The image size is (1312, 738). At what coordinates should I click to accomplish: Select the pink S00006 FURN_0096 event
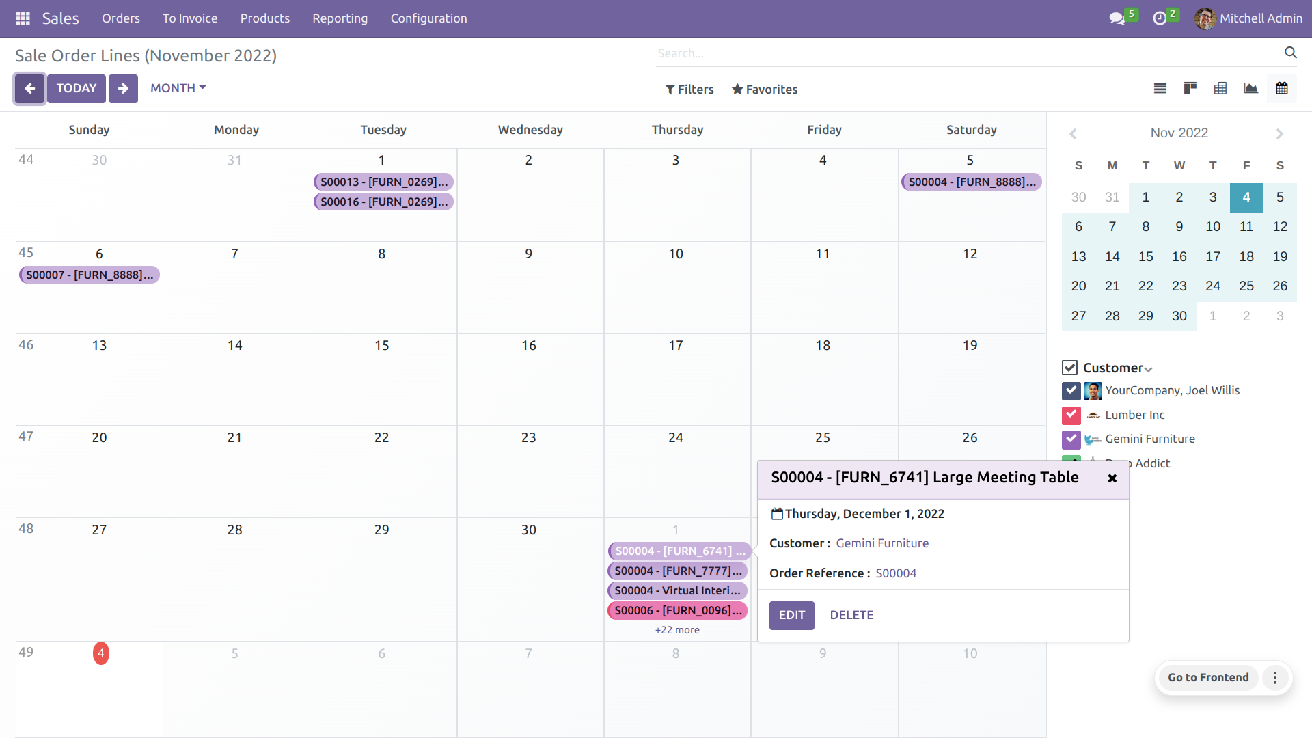(x=676, y=610)
